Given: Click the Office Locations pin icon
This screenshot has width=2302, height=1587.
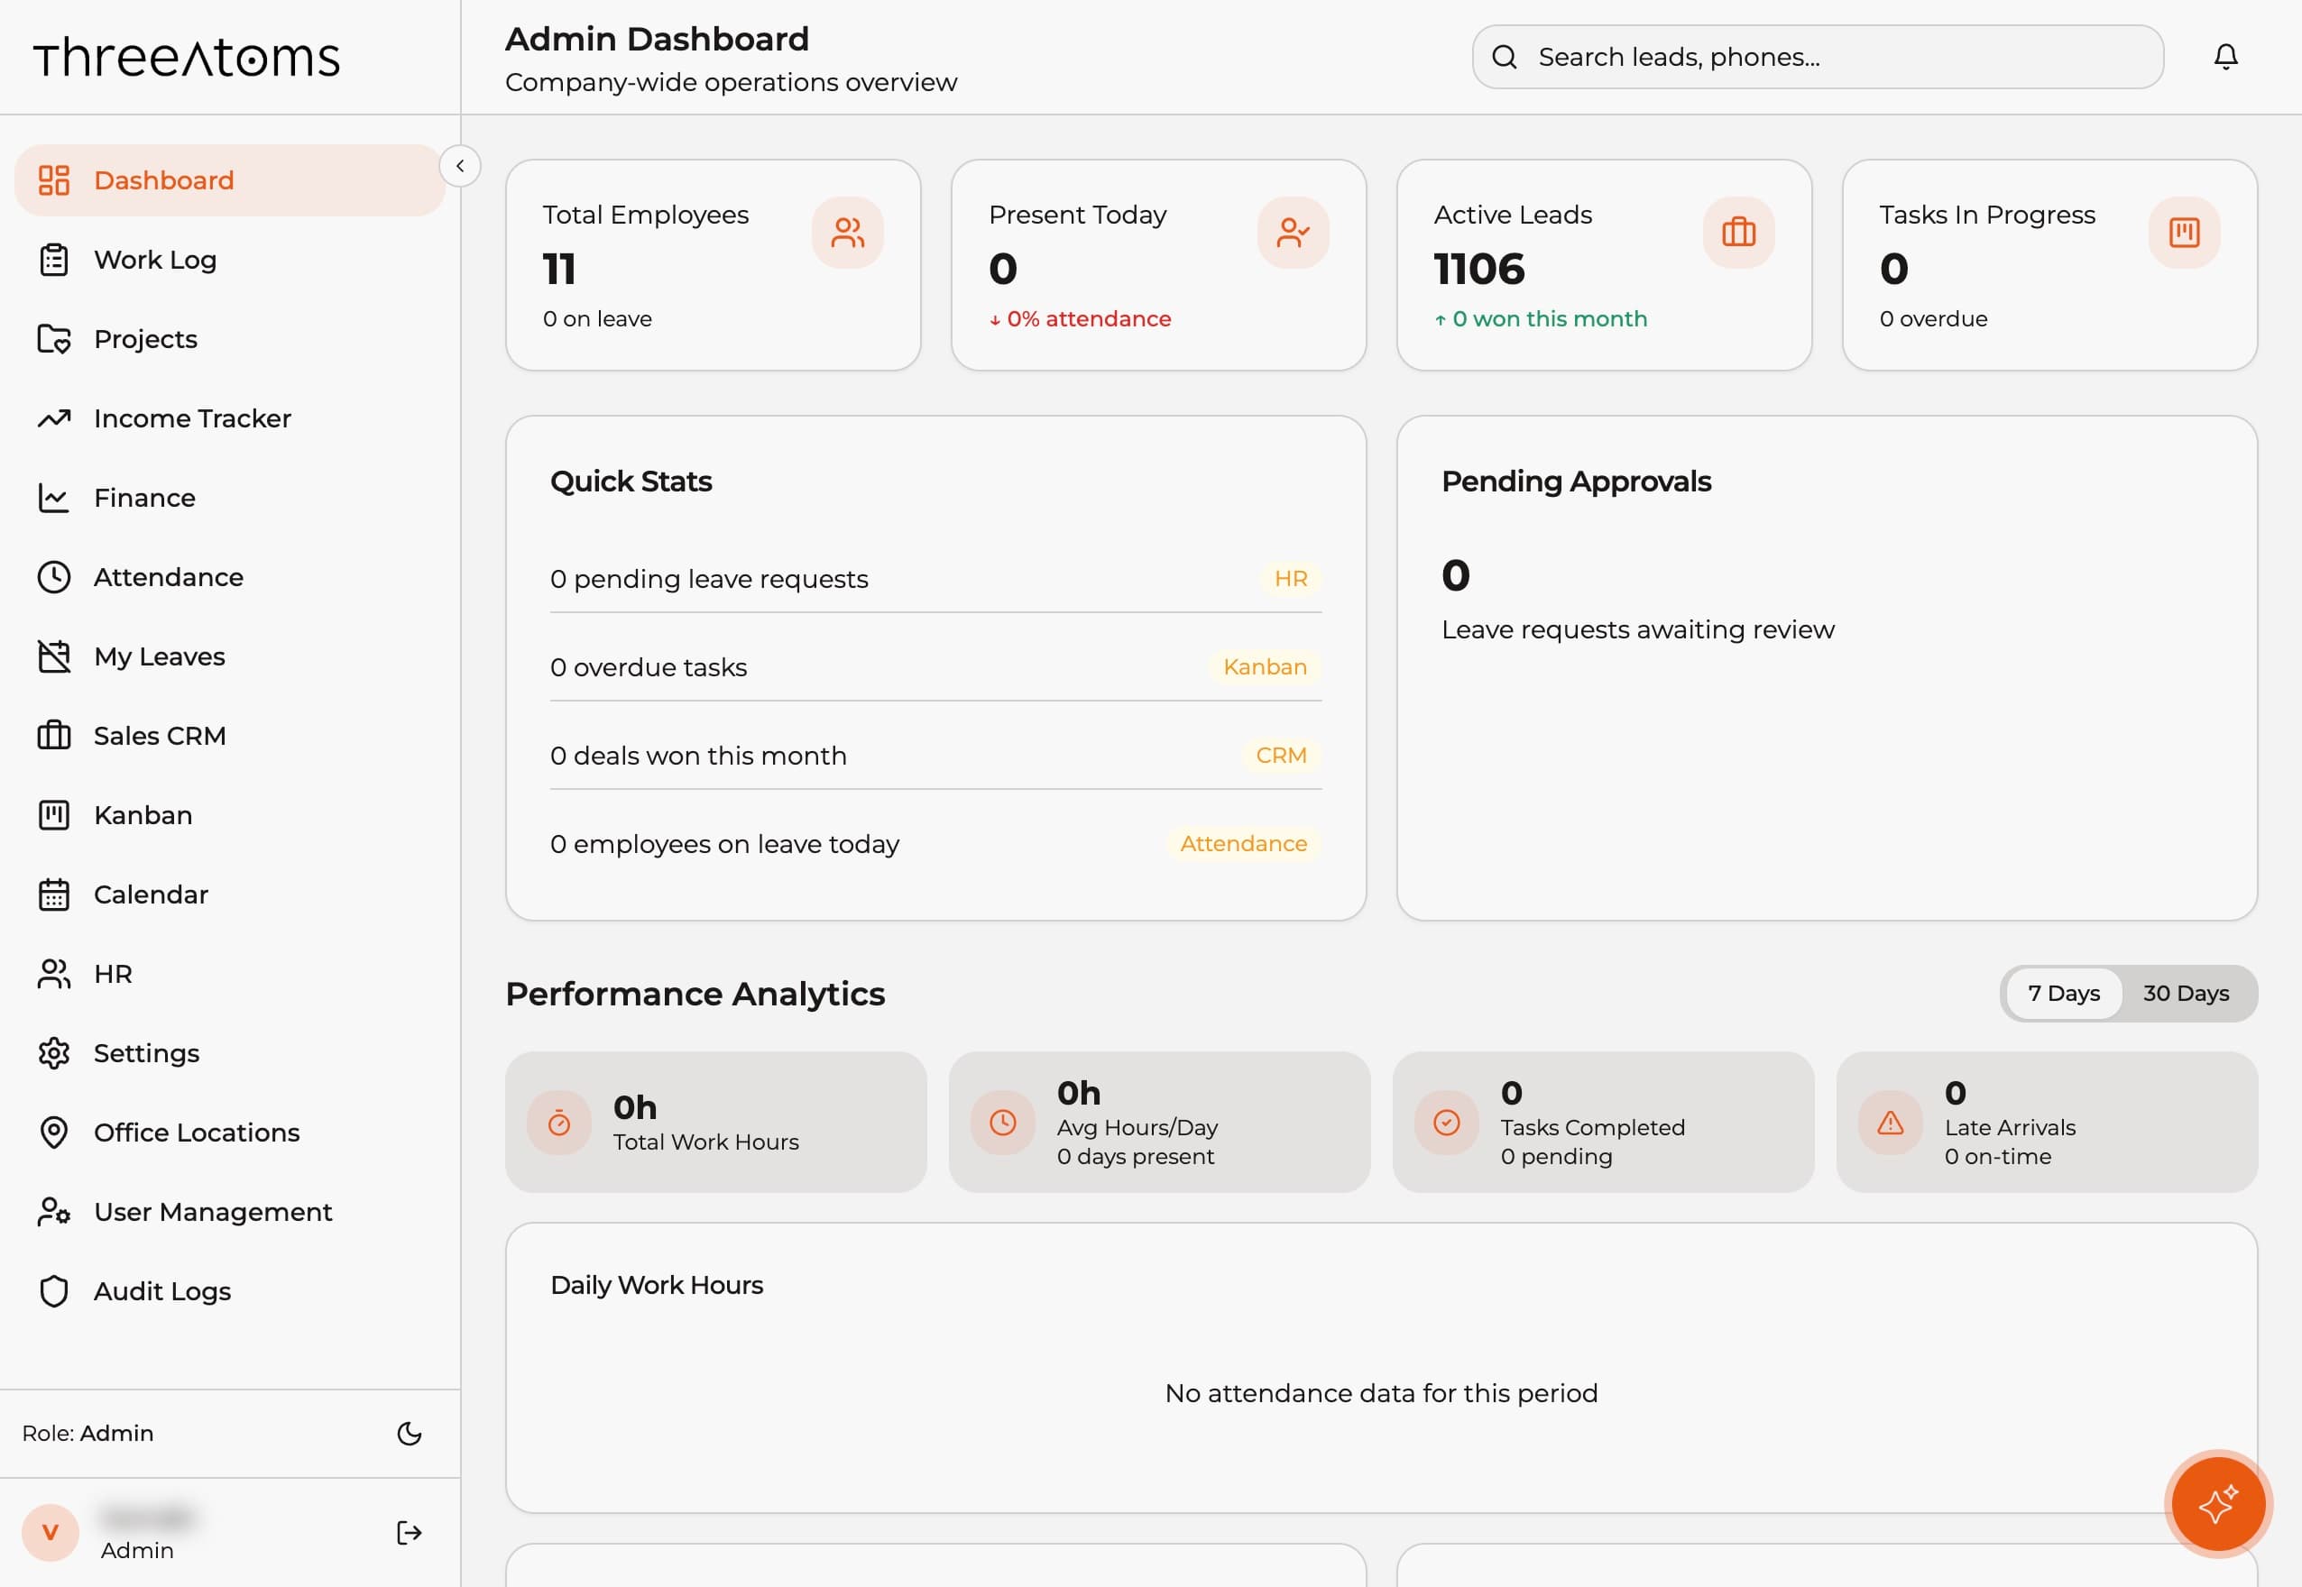Looking at the screenshot, I should pyautogui.click(x=54, y=1133).
